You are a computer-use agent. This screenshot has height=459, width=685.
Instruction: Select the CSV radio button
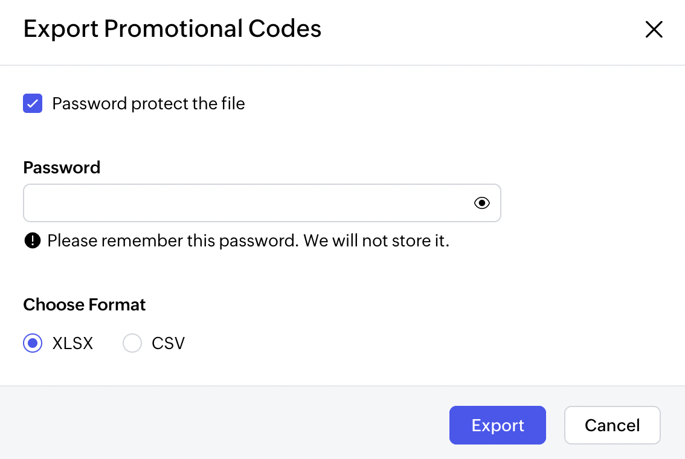pos(132,344)
